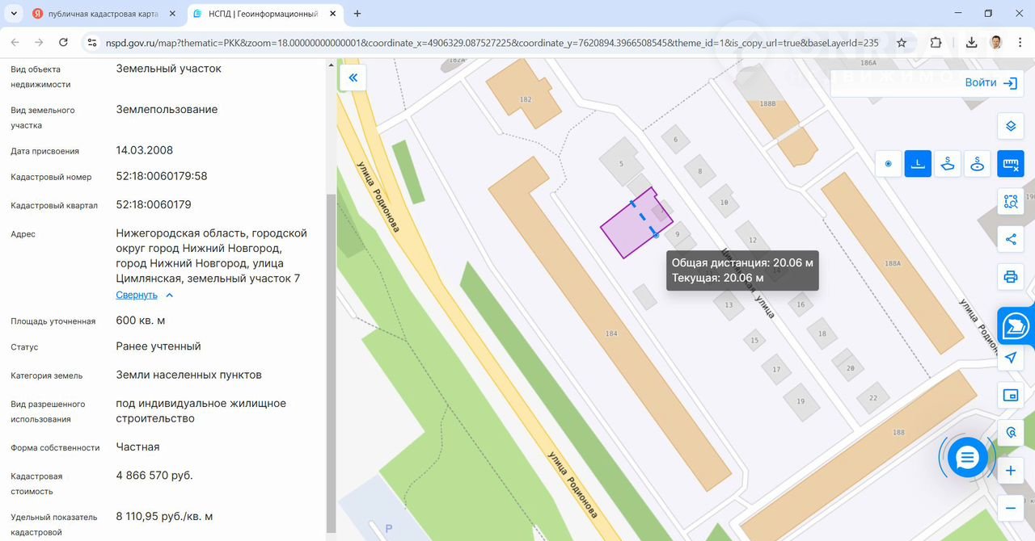Screen dimensions: 1035x541
Task: Open a new browser tab
Action: (357, 14)
